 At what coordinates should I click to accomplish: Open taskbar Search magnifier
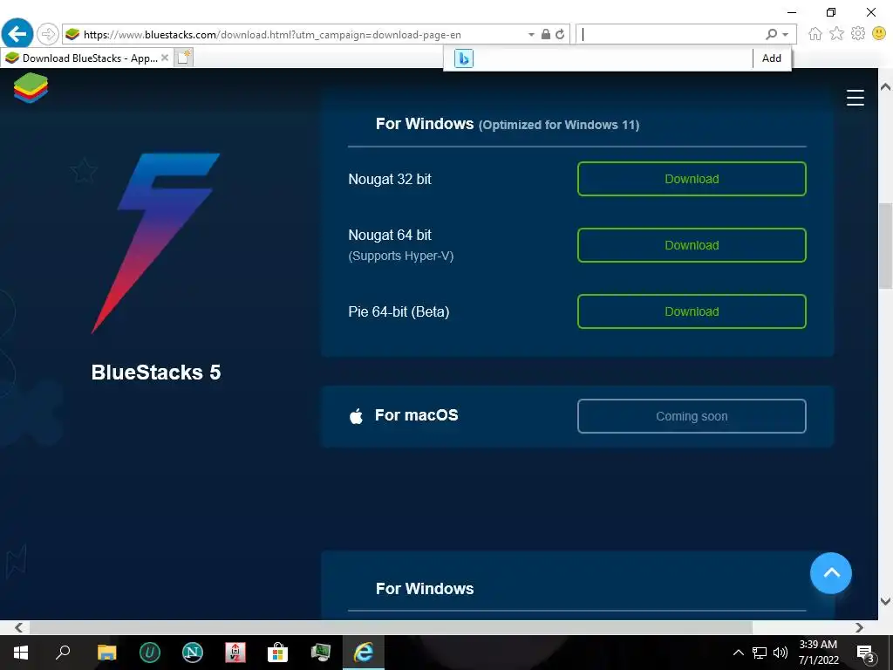(x=63, y=653)
